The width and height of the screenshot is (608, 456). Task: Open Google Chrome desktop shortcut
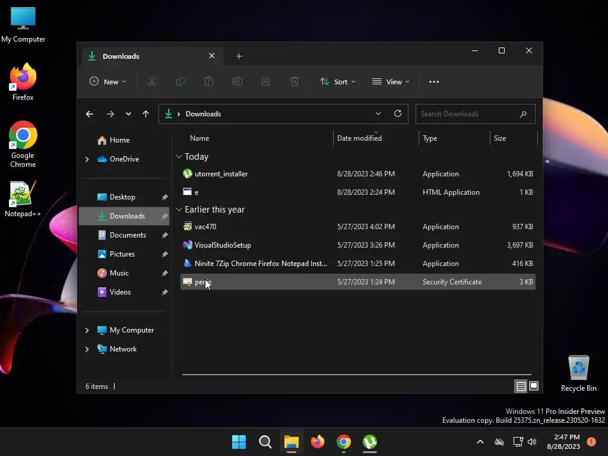point(23,144)
